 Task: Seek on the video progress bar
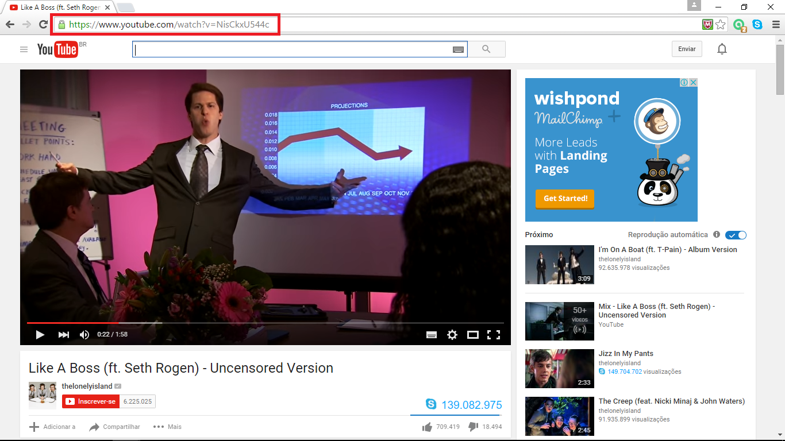coord(265,323)
